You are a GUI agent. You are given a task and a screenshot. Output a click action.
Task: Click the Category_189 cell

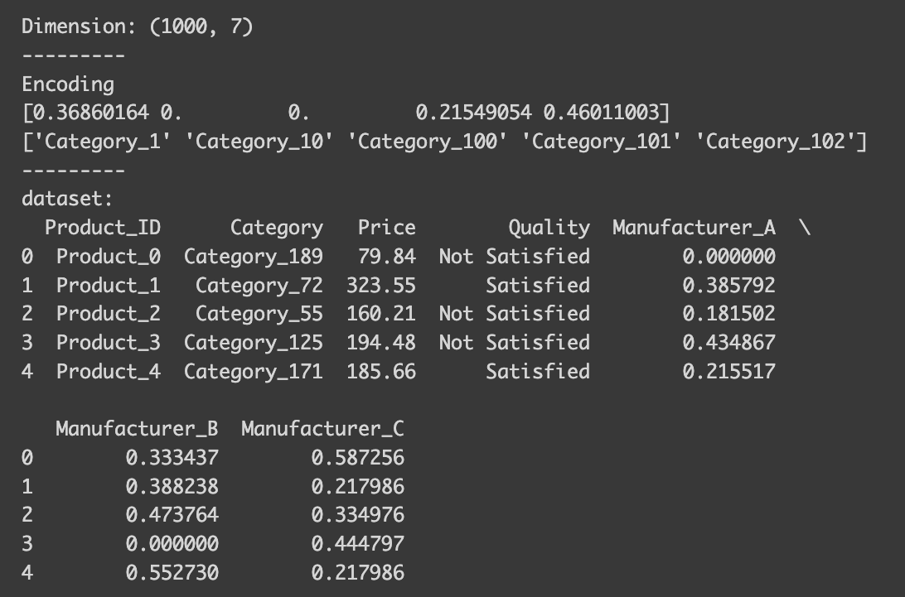(x=254, y=257)
